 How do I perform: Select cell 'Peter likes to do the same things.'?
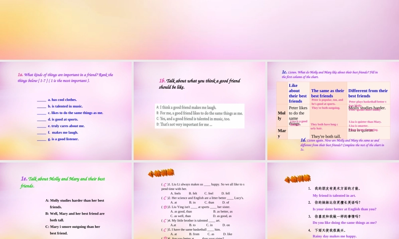pos(298,116)
